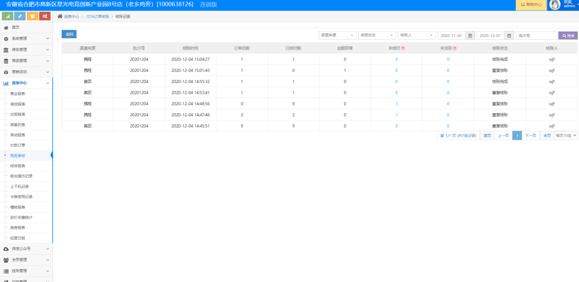Open 软价优惠统计 submenu item
This screenshot has width=579, height=282.
[x=21, y=218]
